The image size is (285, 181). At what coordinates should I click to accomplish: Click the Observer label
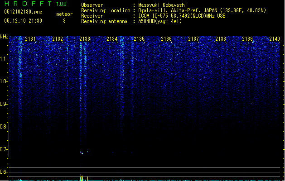[x=92, y=5]
